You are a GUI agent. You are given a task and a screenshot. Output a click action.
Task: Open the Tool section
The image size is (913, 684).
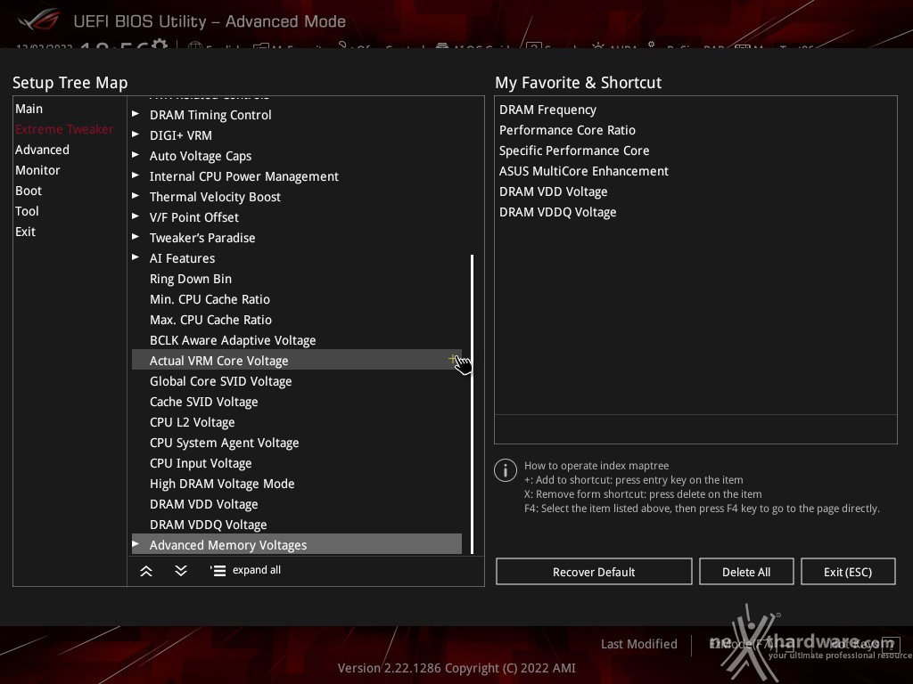pyautogui.click(x=27, y=210)
